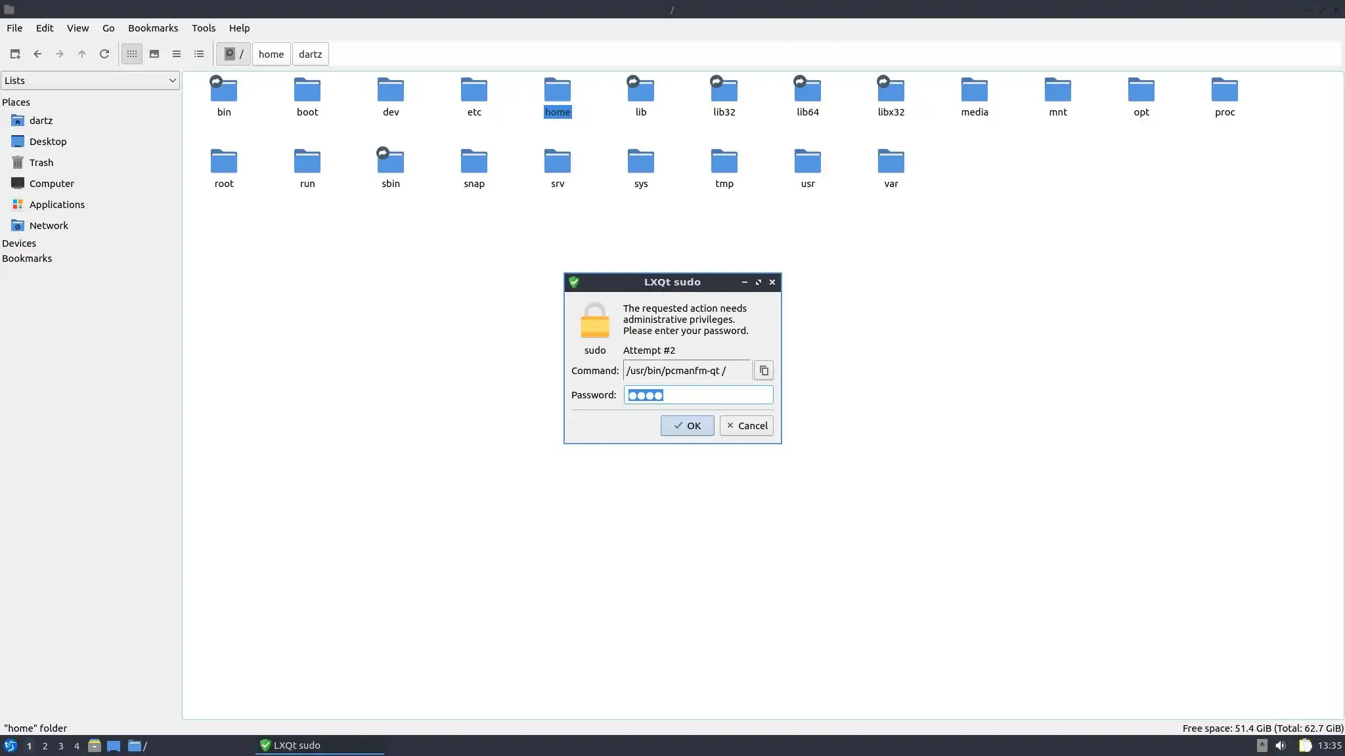Image resolution: width=1345 pixels, height=756 pixels.
Task: Reload the folder with the refresh icon
Action: coord(104,54)
